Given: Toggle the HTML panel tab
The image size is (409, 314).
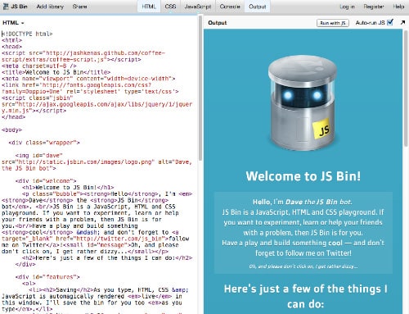Looking at the screenshot, I should click(149, 7).
